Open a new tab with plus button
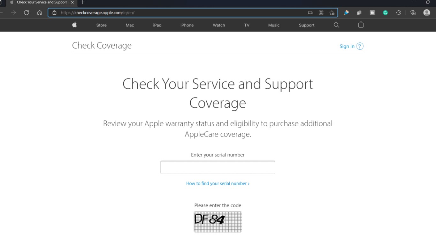Screen dimensions: 436x237 point(82,2)
